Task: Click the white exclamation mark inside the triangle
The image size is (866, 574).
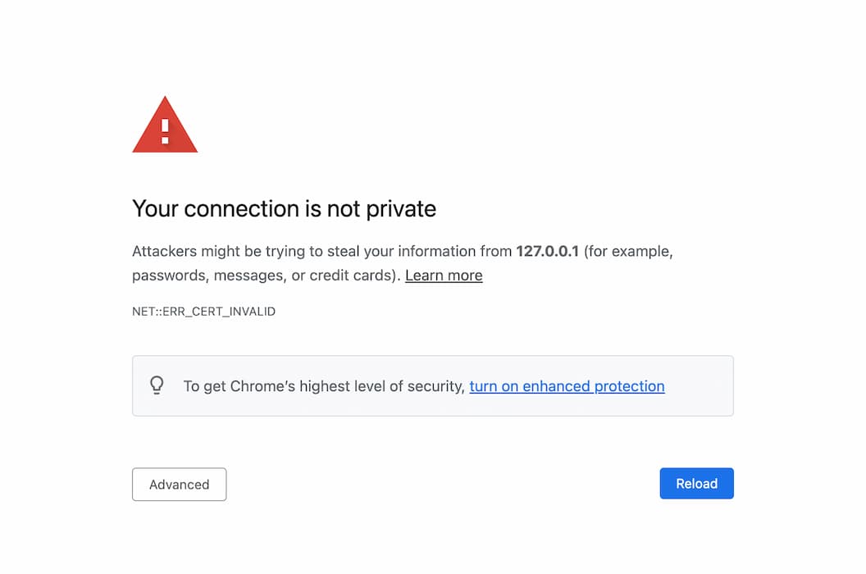Action: pos(165,131)
